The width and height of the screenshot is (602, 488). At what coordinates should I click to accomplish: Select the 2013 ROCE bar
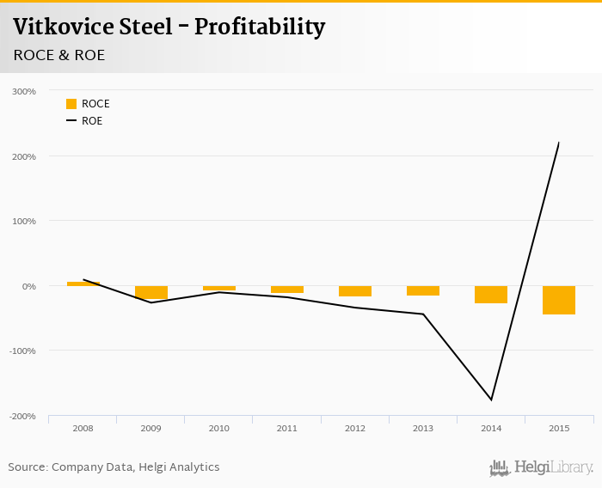point(423,290)
